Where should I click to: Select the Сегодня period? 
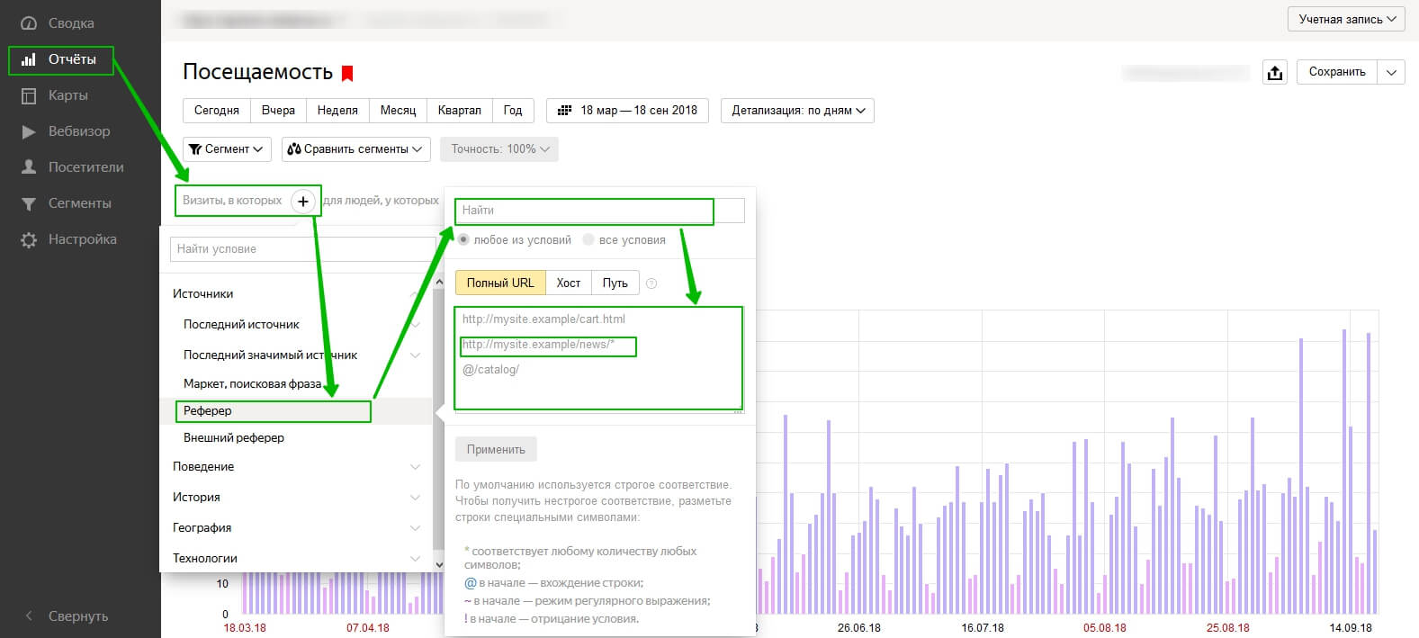(217, 111)
